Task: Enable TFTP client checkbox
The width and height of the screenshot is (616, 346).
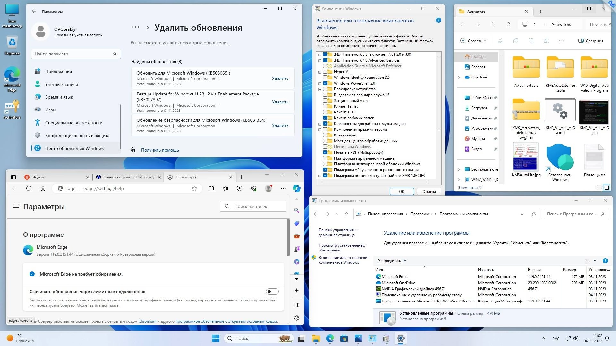Action: (325, 112)
